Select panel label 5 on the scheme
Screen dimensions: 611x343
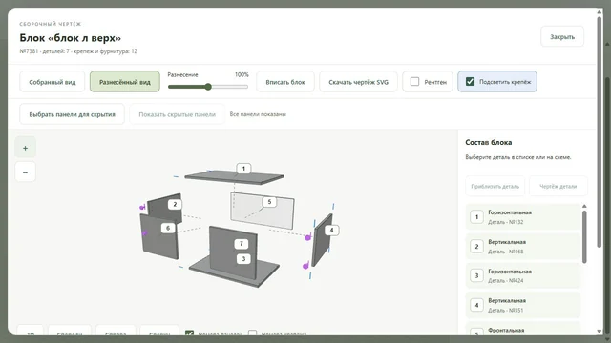pos(269,202)
